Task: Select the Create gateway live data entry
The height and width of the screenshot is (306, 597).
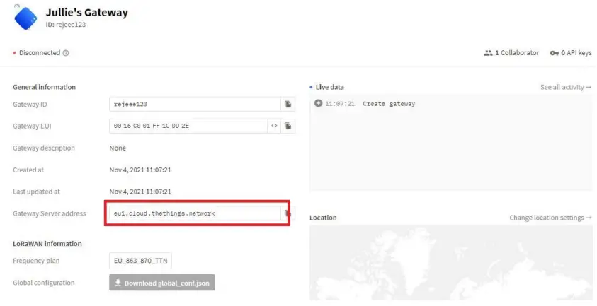Action: (451, 104)
